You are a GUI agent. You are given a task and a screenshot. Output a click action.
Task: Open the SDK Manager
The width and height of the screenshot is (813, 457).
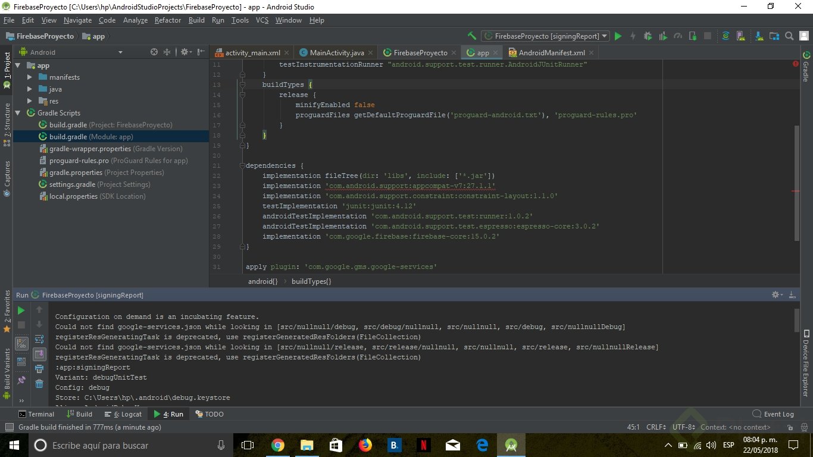(758, 36)
